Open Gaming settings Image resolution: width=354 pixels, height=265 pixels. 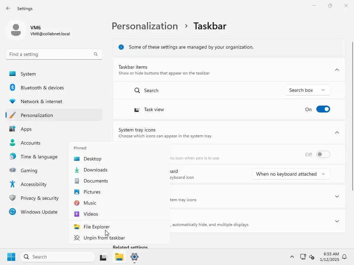pyautogui.click(x=37, y=170)
